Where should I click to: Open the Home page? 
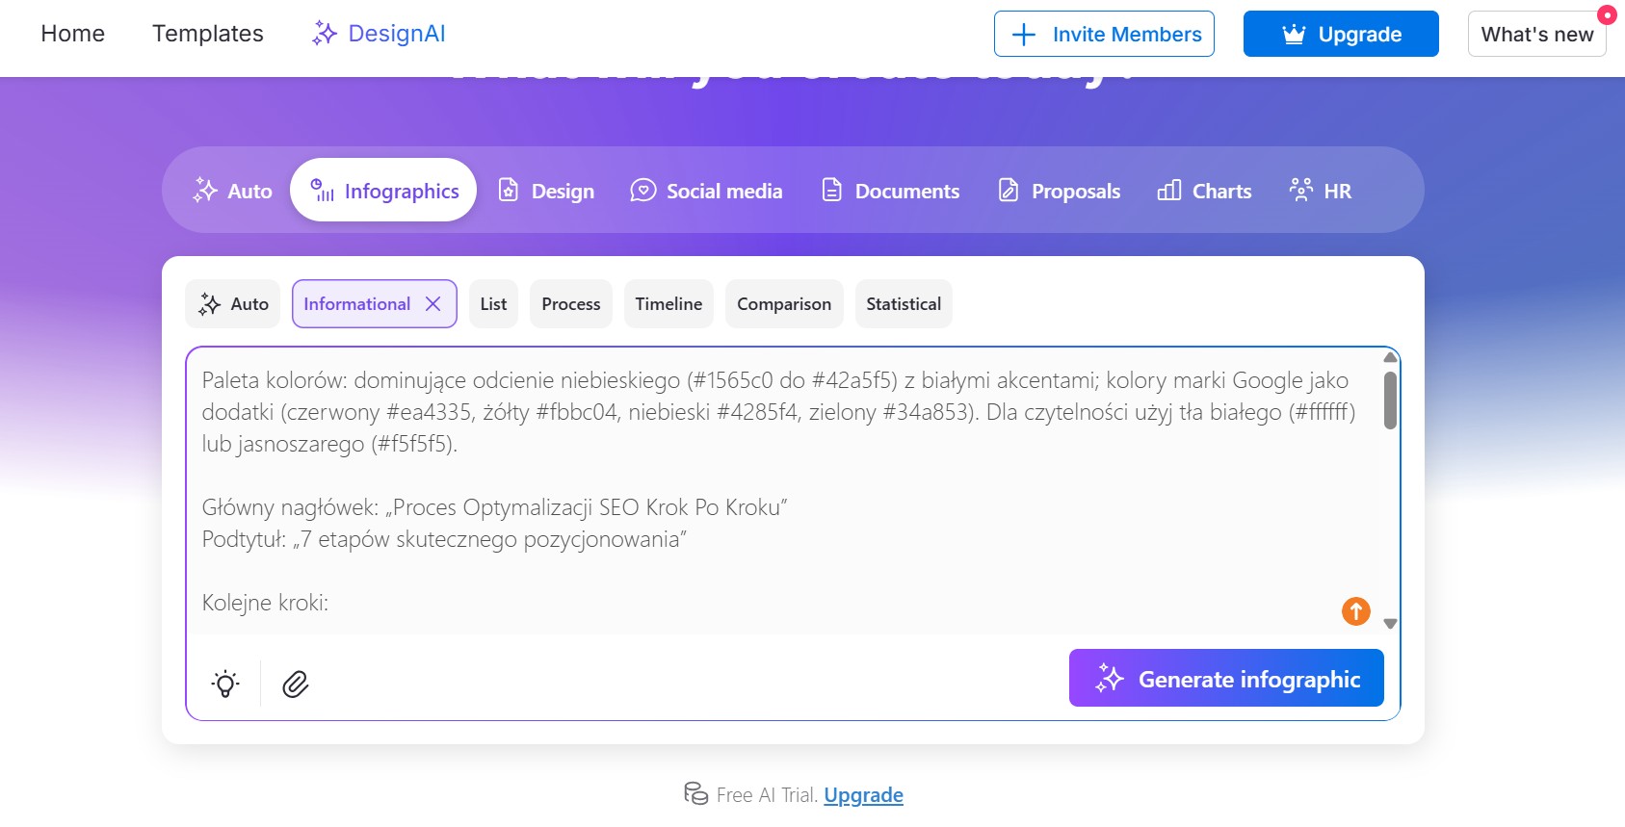point(72,34)
